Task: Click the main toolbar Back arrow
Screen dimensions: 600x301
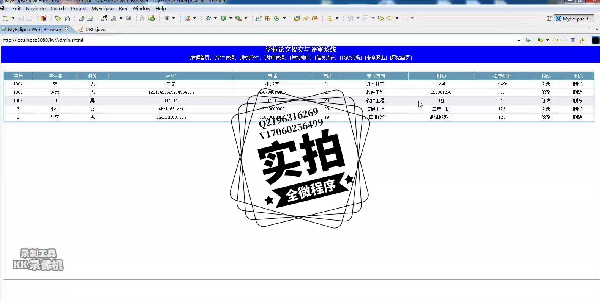Action: point(390,18)
